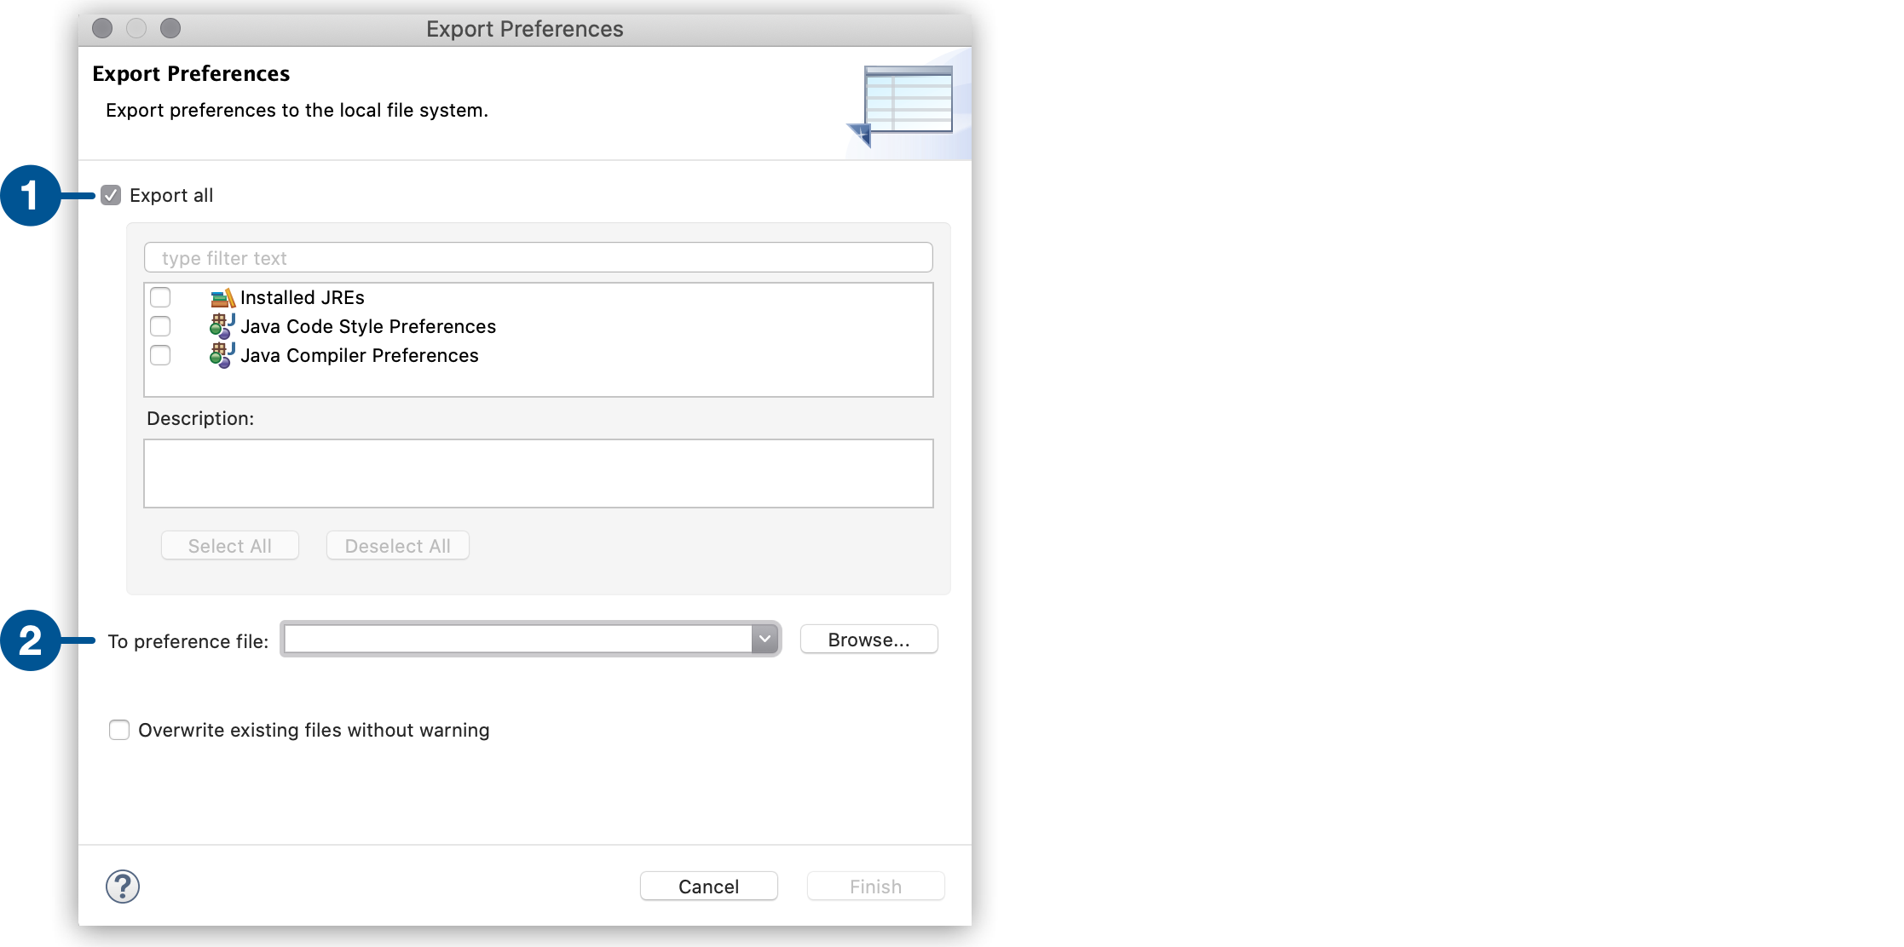Screen dimensions: 1904x947
Task: Expand recent paths in the file combo box
Action: [764, 639]
